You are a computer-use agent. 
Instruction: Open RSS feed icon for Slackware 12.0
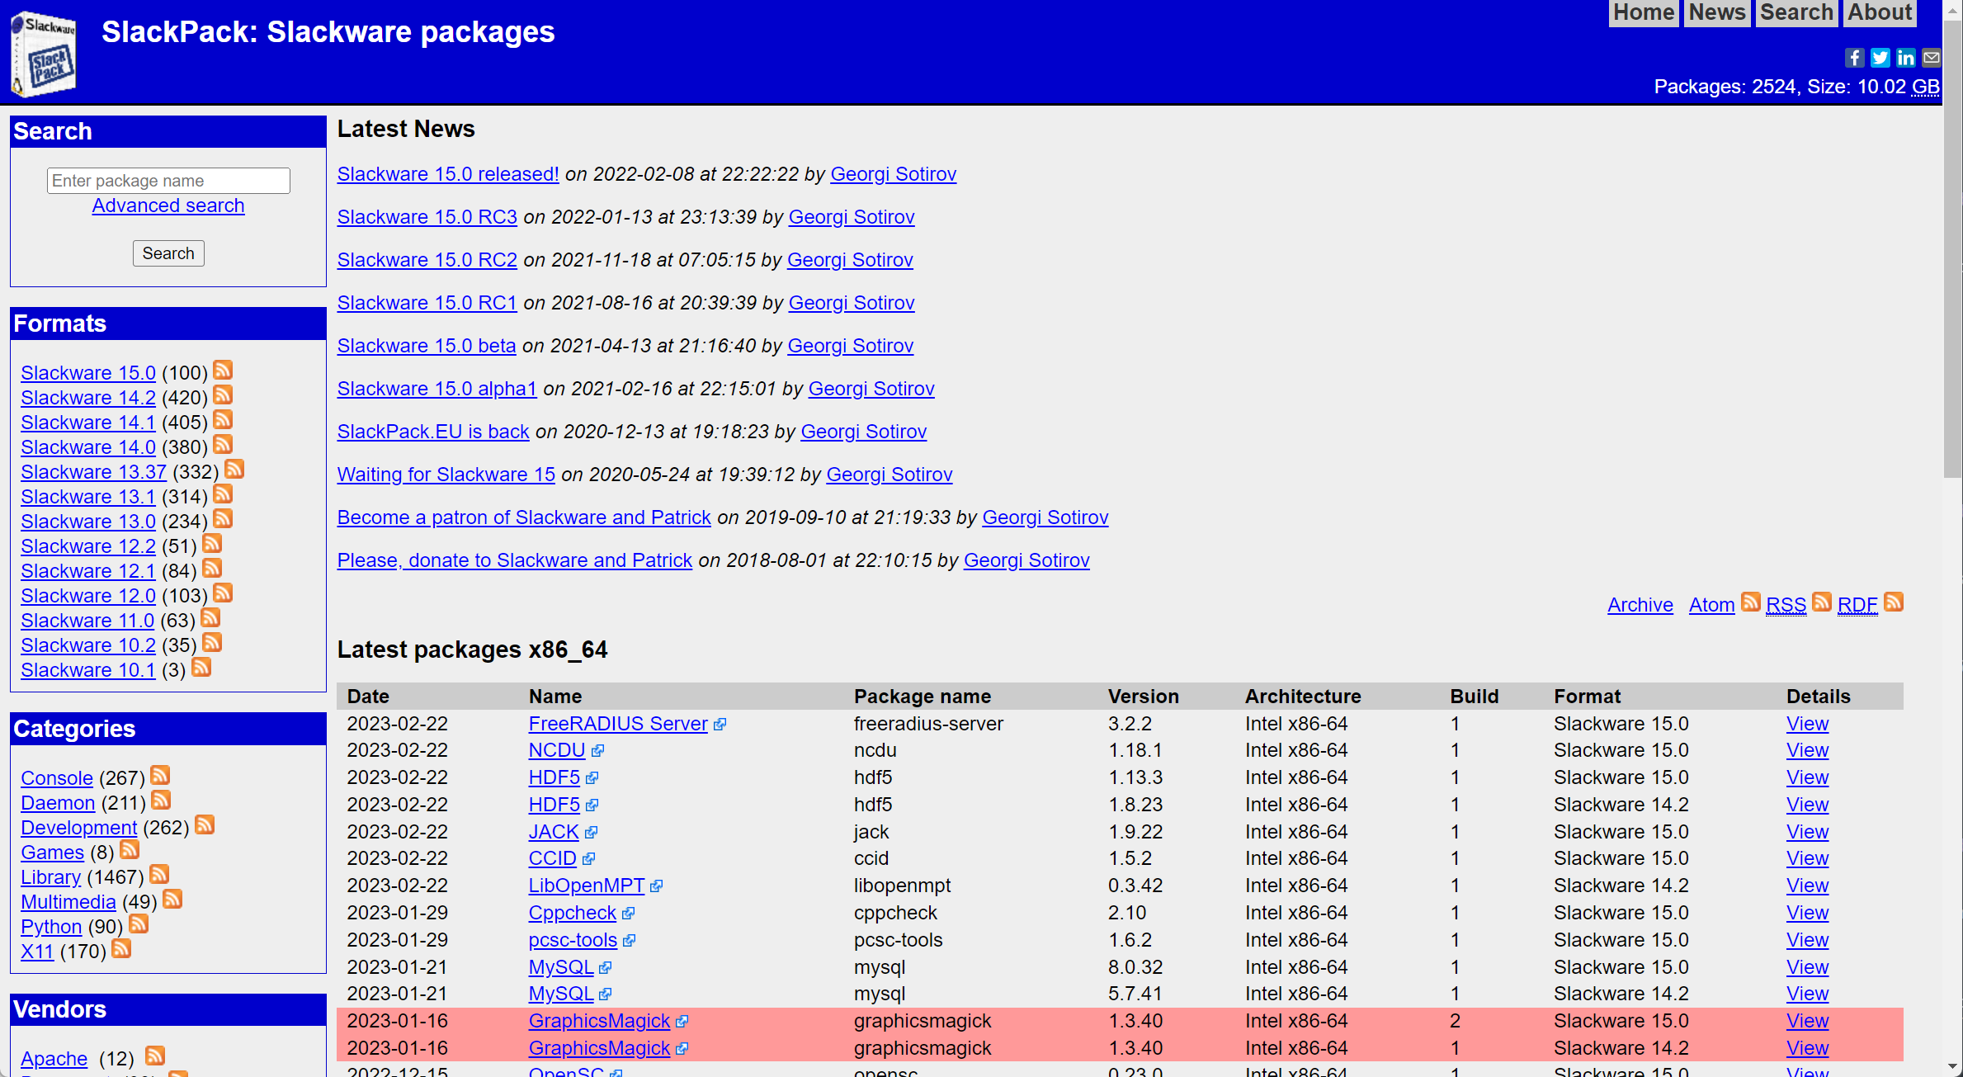(x=223, y=593)
